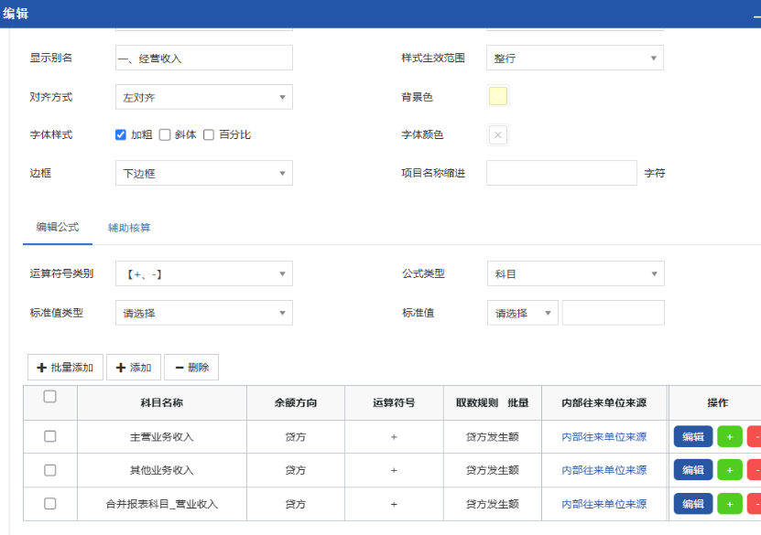Check the 其他业务收入 row checkbox
The height and width of the screenshot is (535, 761).
pos(50,470)
